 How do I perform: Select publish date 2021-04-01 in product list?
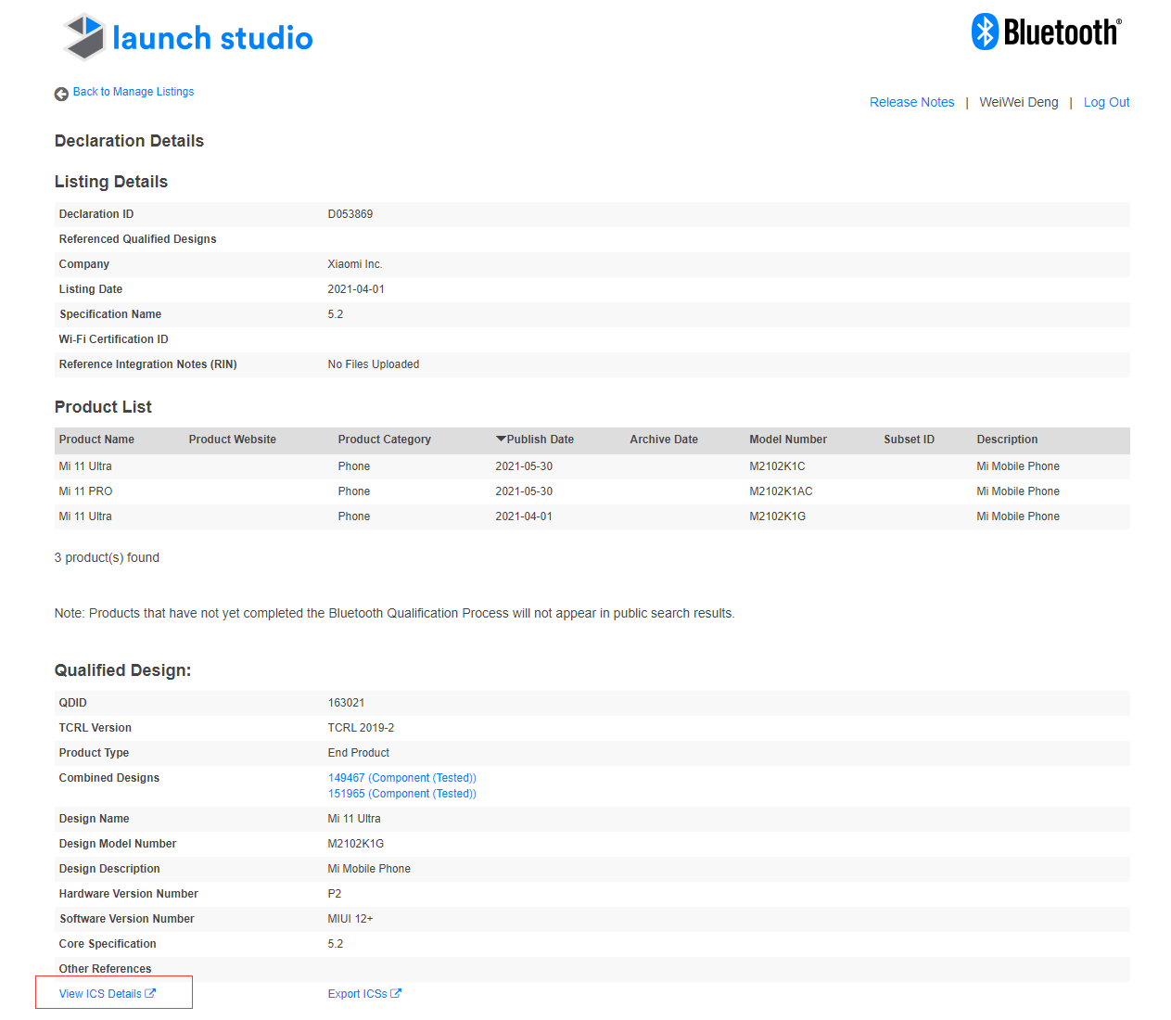(524, 516)
